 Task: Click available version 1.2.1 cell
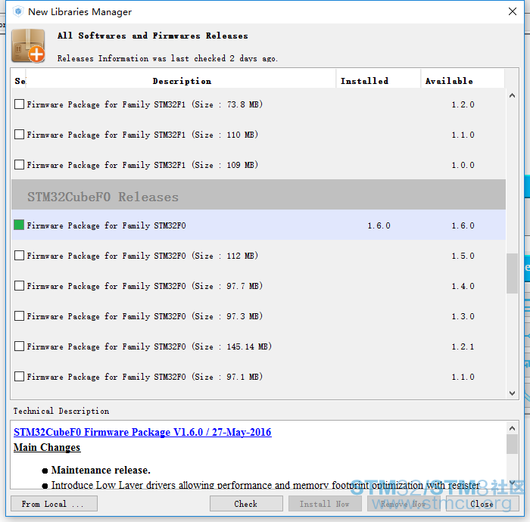[x=463, y=346]
